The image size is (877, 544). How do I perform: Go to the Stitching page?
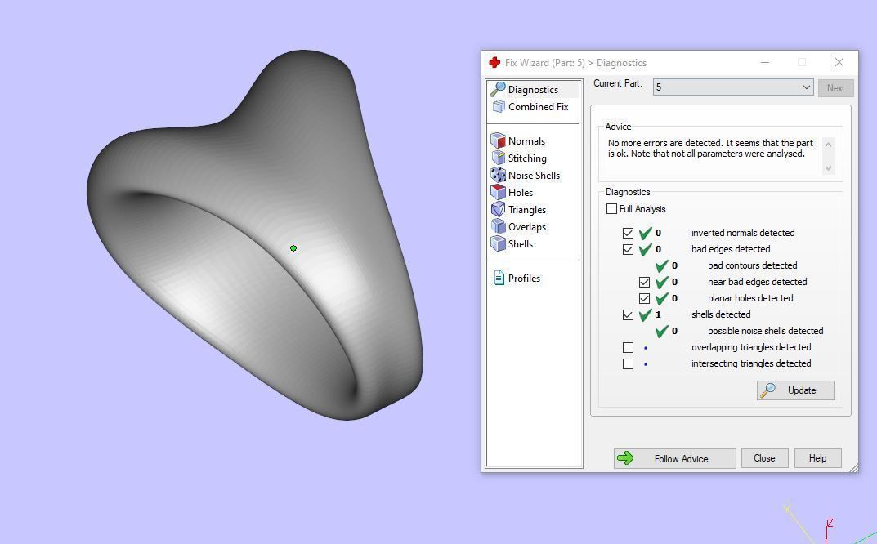[527, 158]
